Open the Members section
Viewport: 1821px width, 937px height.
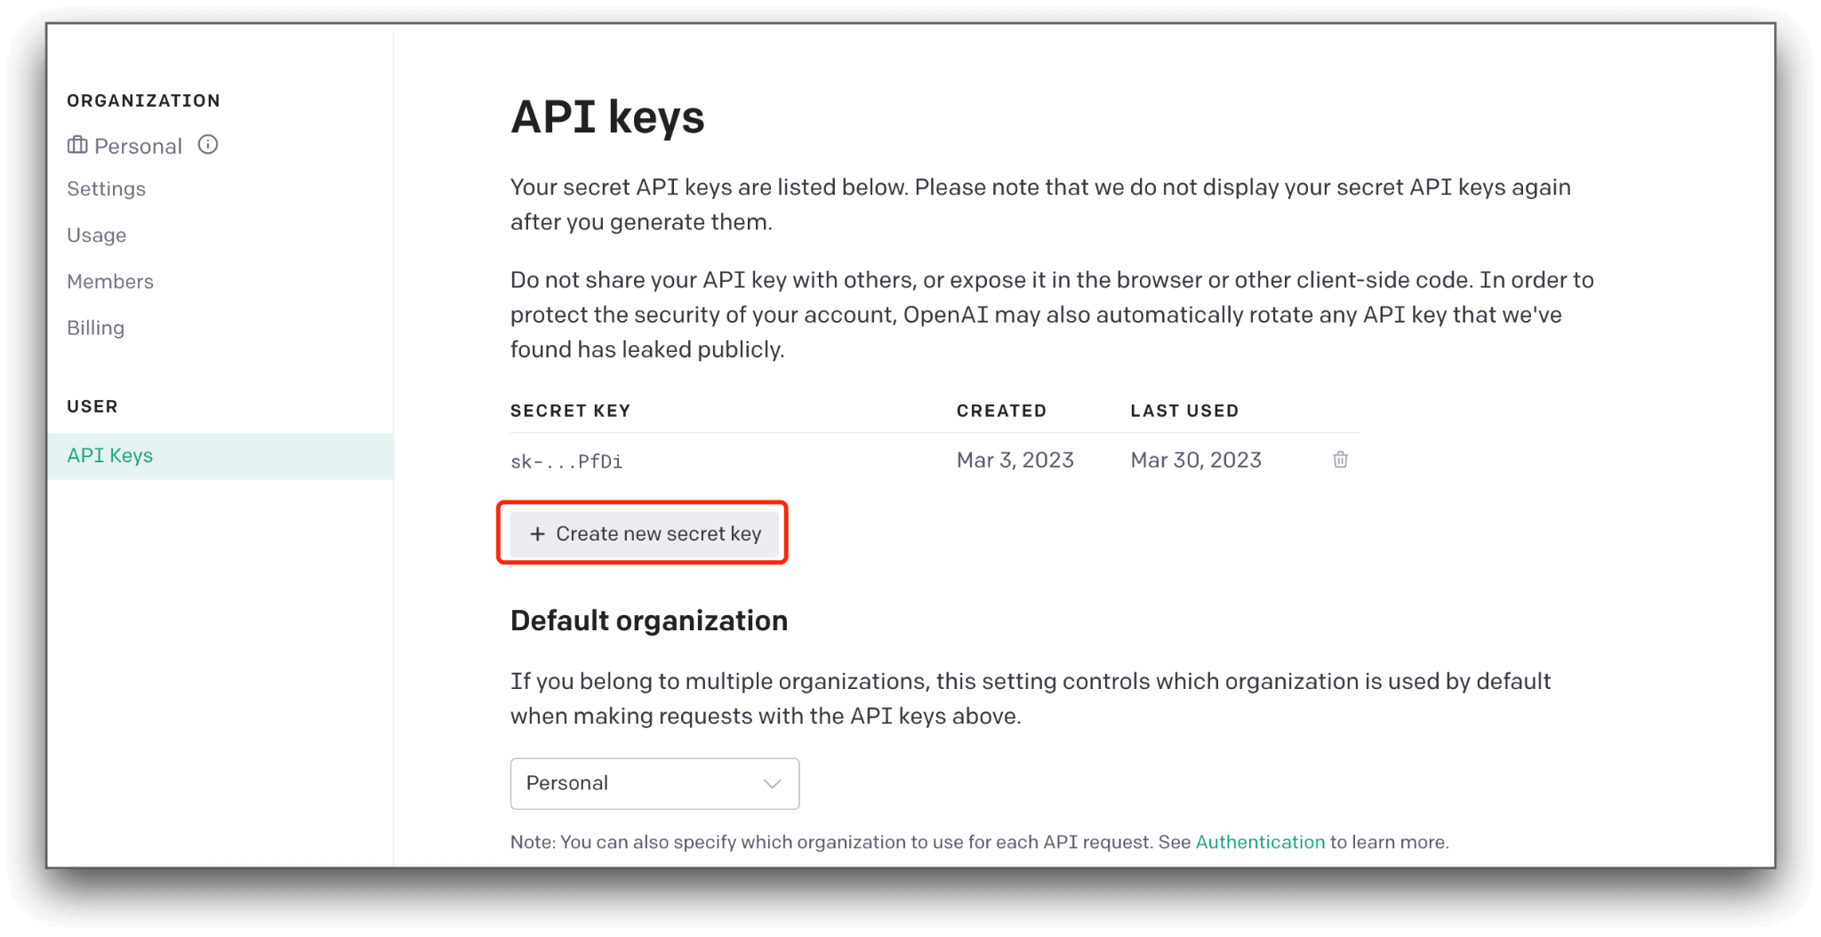point(110,281)
